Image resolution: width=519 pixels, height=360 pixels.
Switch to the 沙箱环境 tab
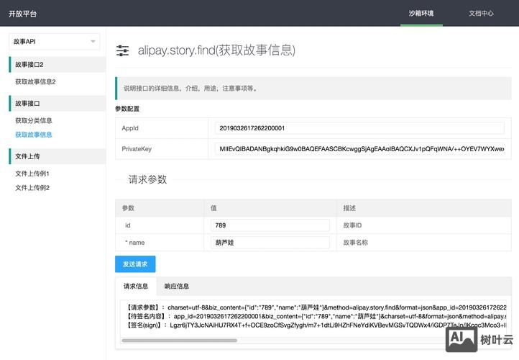(421, 13)
